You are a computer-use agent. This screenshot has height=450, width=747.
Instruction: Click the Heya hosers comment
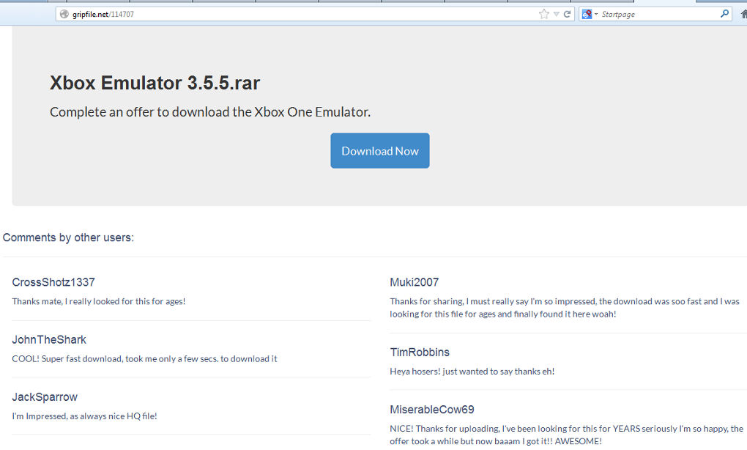click(472, 371)
